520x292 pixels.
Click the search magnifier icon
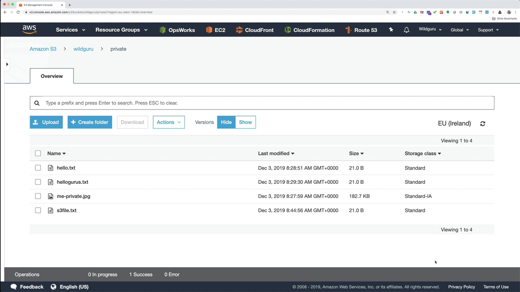click(x=37, y=103)
